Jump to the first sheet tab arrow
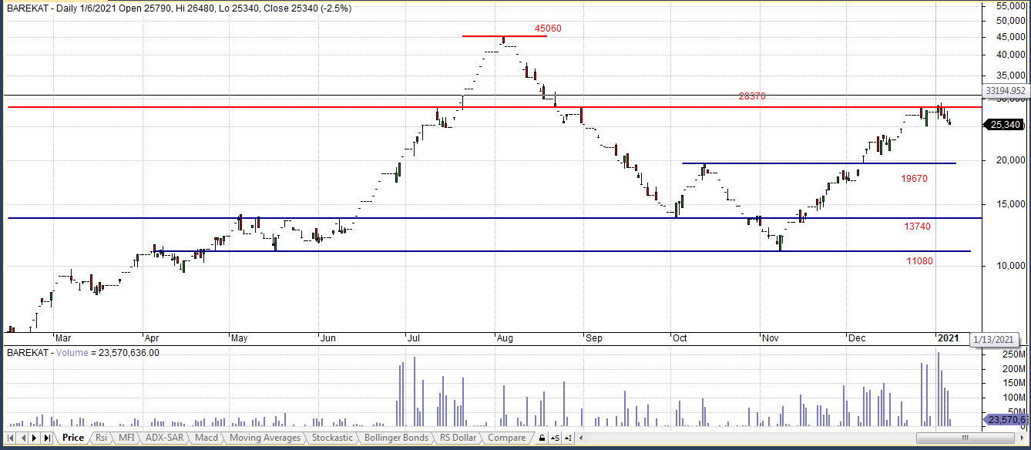Screen dimensions: 1031x450 pos(11,438)
